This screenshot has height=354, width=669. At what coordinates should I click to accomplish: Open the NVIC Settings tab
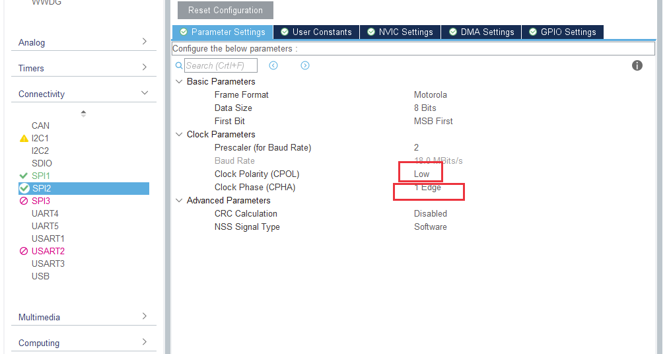click(400, 32)
